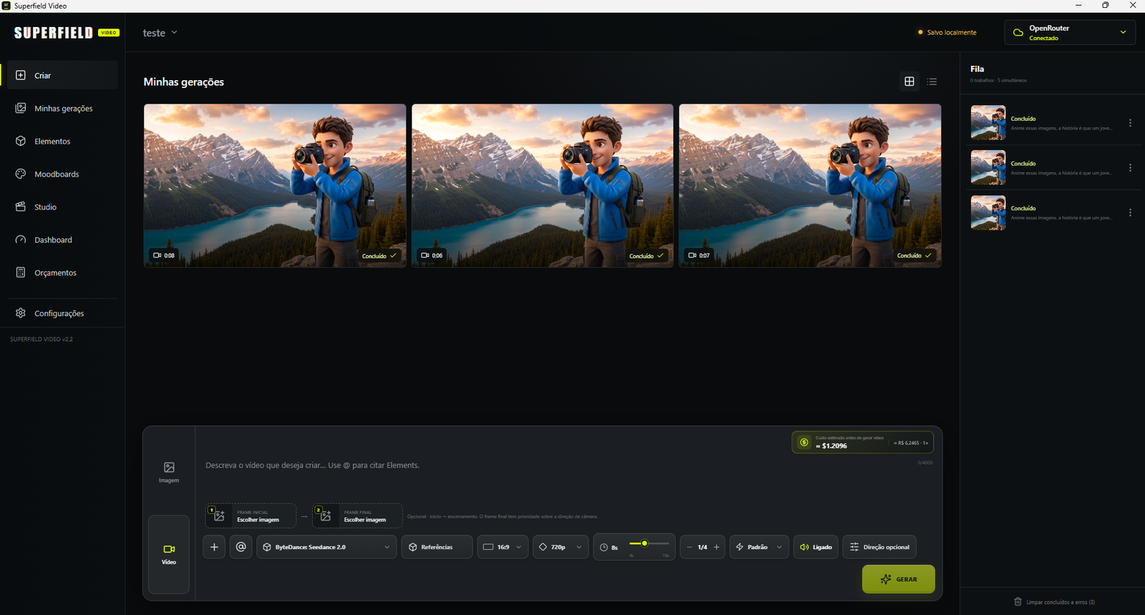Select the Vídeo generation mode
This screenshot has height=615, width=1145.
(169, 554)
